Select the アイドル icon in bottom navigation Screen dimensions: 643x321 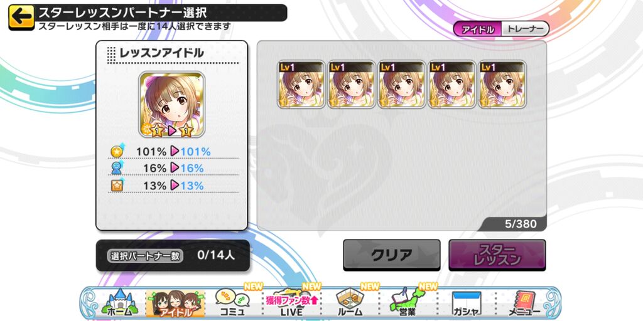click(x=176, y=303)
